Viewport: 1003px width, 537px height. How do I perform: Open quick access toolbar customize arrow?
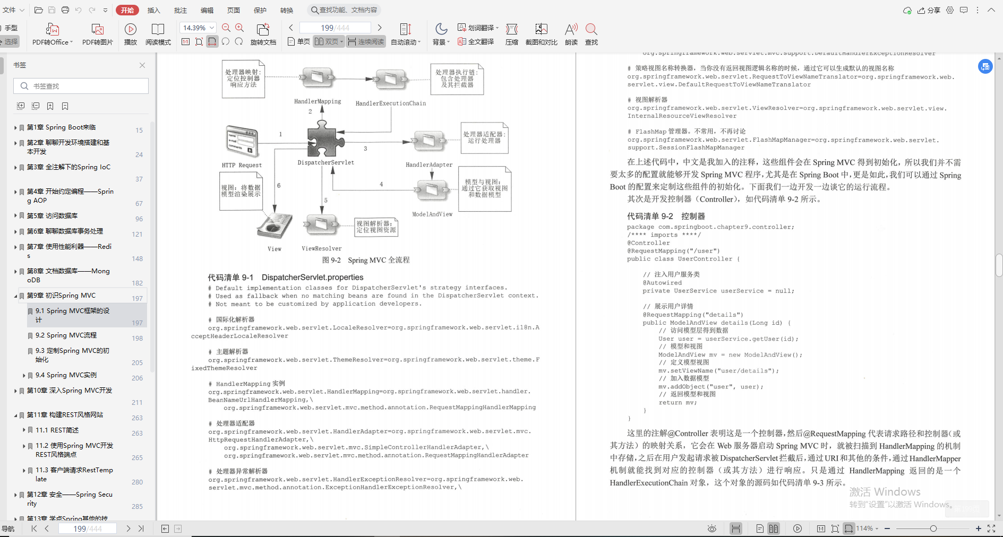(105, 10)
